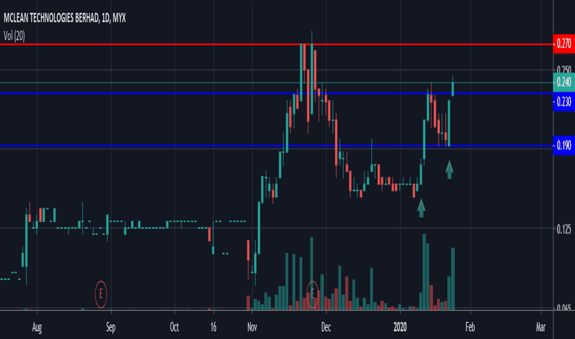575x339 pixels.
Task: Click the Mar label on time axis
Action: click(x=540, y=327)
